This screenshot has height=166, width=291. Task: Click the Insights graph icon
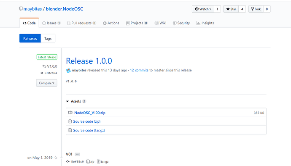[198, 23]
